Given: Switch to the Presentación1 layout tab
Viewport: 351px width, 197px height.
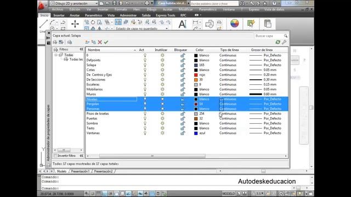Looking at the screenshot, I should click(x=80, y=171).
